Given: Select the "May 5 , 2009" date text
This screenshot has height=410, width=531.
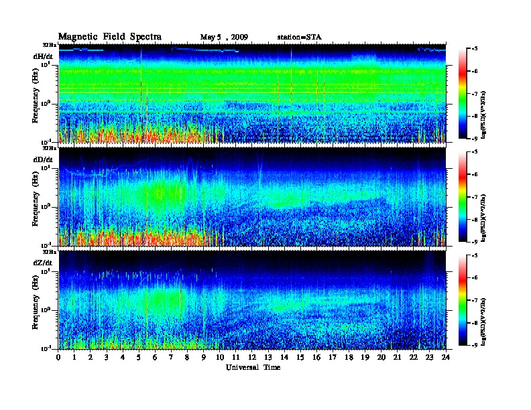Looking at the screenshot, I should pos(224,38).
